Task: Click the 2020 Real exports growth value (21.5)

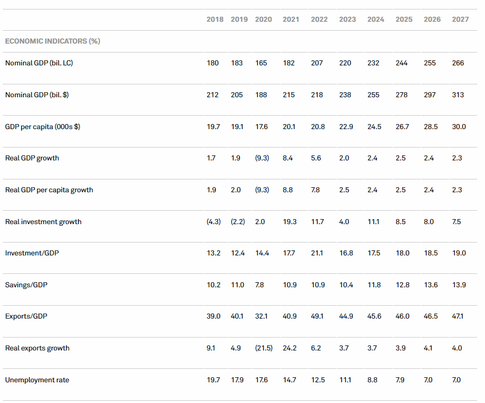Action: [x=263, y=348]
